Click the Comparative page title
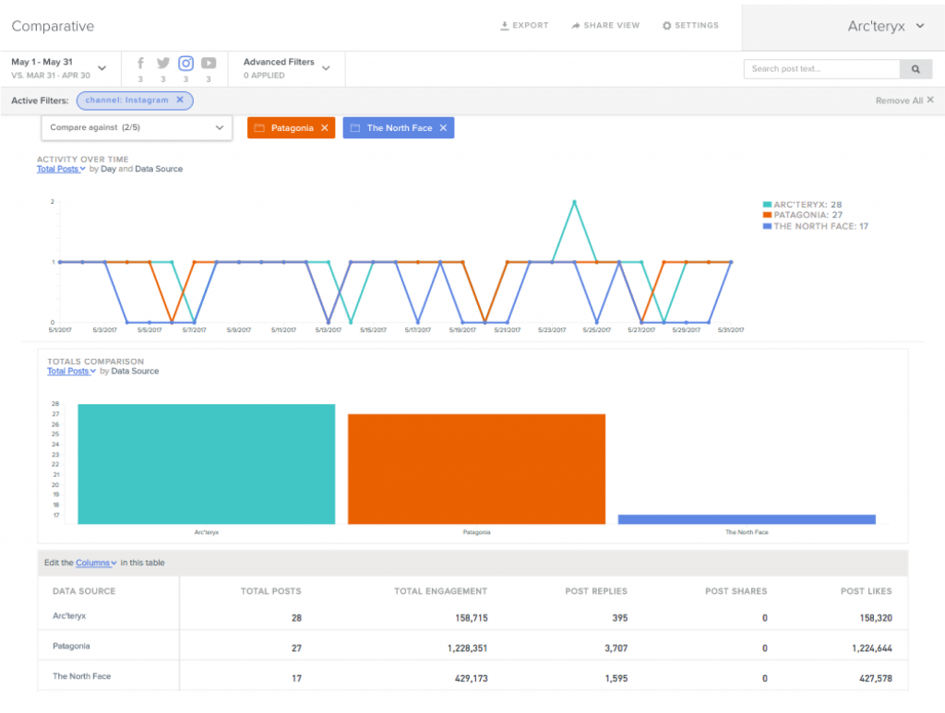This screenshot has height=713, width=945. pos(53,27)
